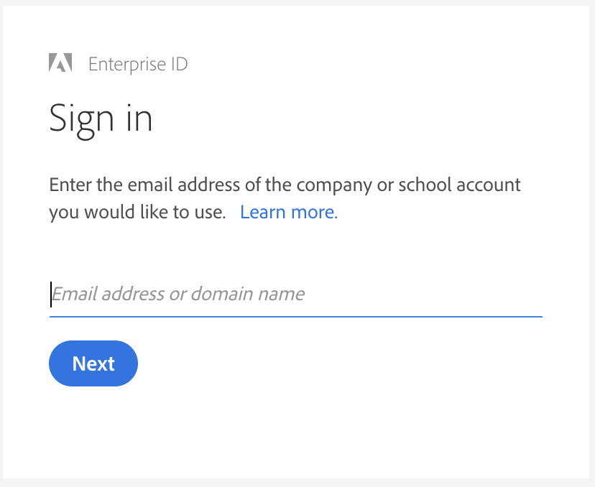The width and height of the screenshot is (595, 487).
Task: Click the "Sign in" heading
Action: (101, 118)
